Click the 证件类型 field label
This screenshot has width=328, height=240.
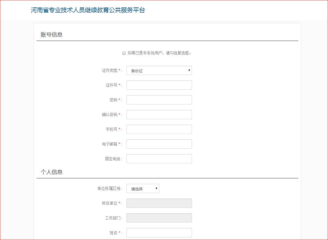pyautogui.click(x=110, y=71)
